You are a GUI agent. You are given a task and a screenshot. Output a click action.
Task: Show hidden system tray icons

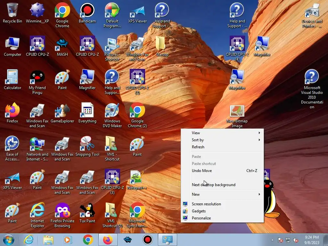pos(272,240)
